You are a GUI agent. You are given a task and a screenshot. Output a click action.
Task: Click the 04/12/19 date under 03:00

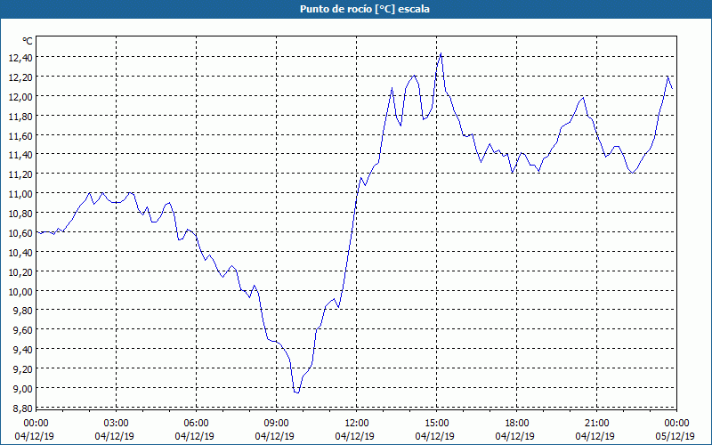coord(115,436)
